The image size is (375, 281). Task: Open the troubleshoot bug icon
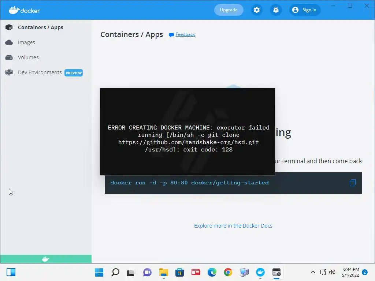pos(276,10)
